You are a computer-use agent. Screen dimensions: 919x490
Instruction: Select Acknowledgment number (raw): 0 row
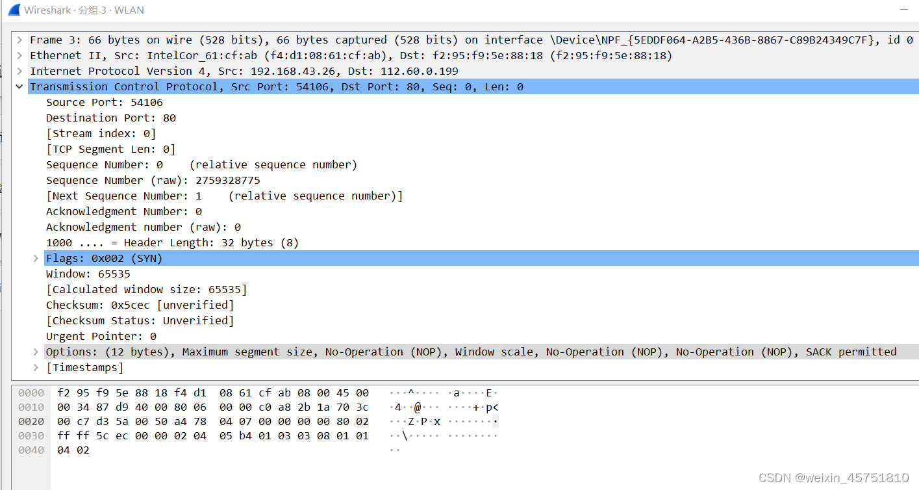(x=144, y=227)
